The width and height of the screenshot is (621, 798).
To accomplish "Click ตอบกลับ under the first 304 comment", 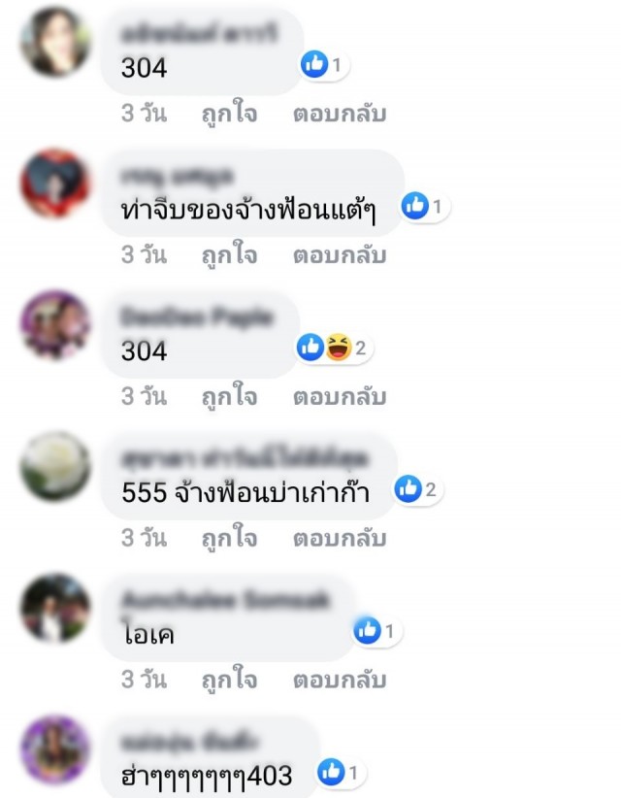I will tap(340, 113).
